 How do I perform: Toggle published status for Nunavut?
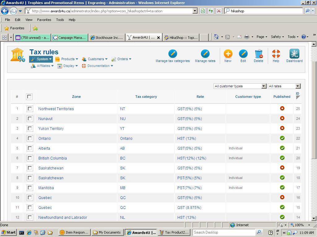(282, 118)
